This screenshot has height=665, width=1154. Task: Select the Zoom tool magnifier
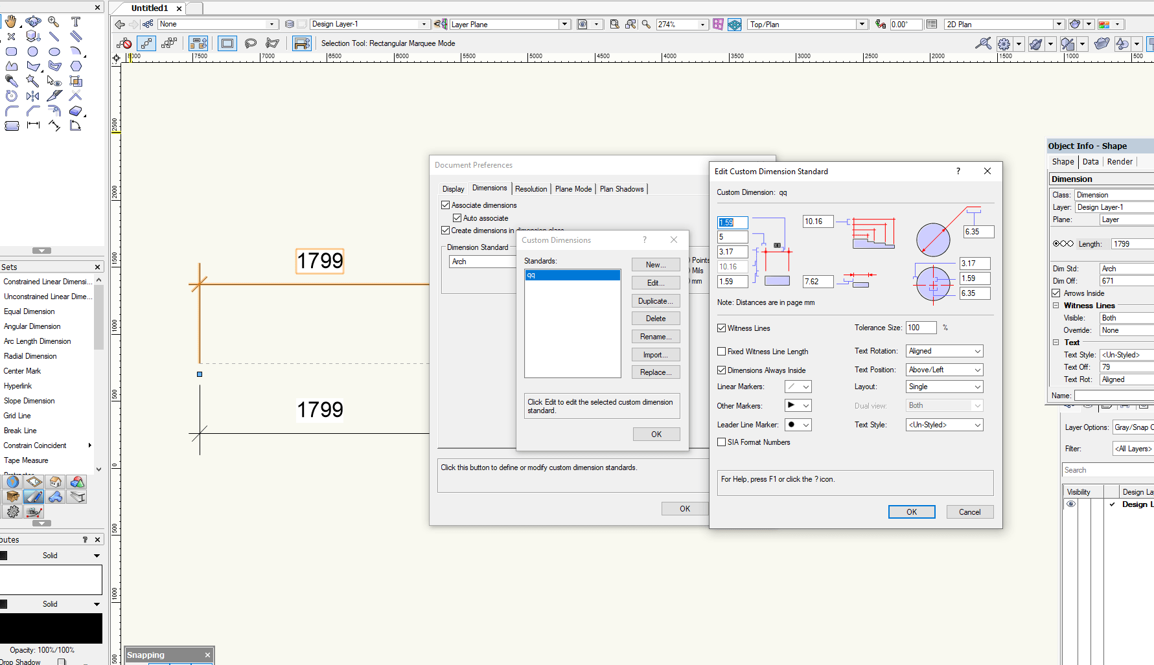54,21
